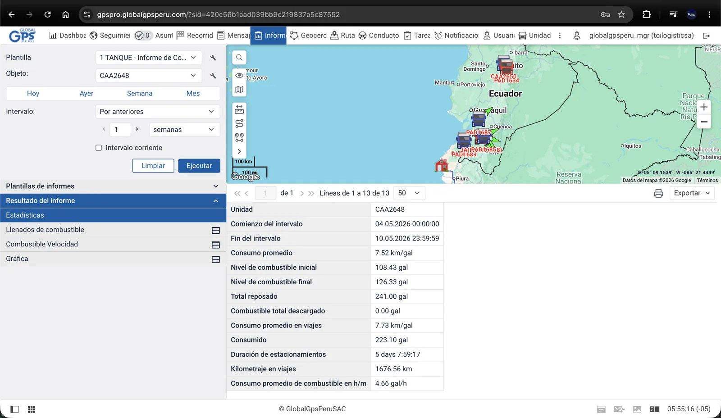The width and height of the screenshot is (721, 418).
Task: Select the nearest units pin tool
Action: click(x=239, y=137)
